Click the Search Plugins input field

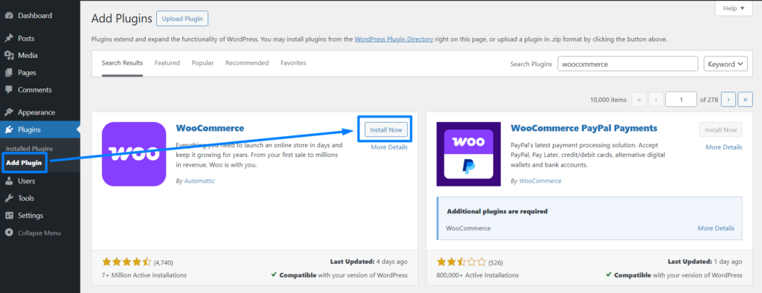pos(628,64)
